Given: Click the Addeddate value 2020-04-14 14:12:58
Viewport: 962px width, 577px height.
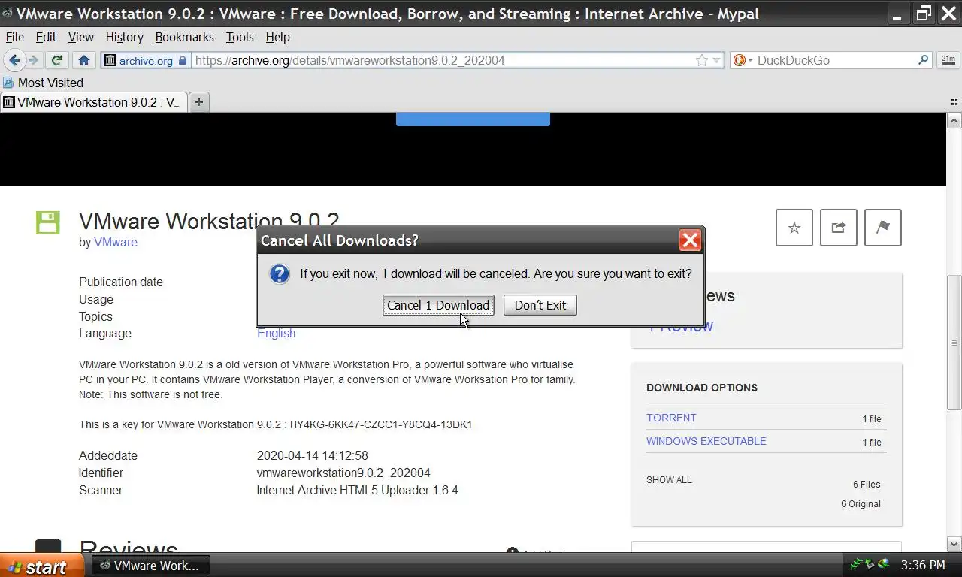Looking at the screenshot, I should tap(312, 456).
